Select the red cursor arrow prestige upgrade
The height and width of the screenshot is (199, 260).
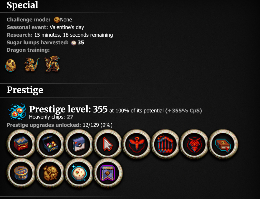pos(107,144)
